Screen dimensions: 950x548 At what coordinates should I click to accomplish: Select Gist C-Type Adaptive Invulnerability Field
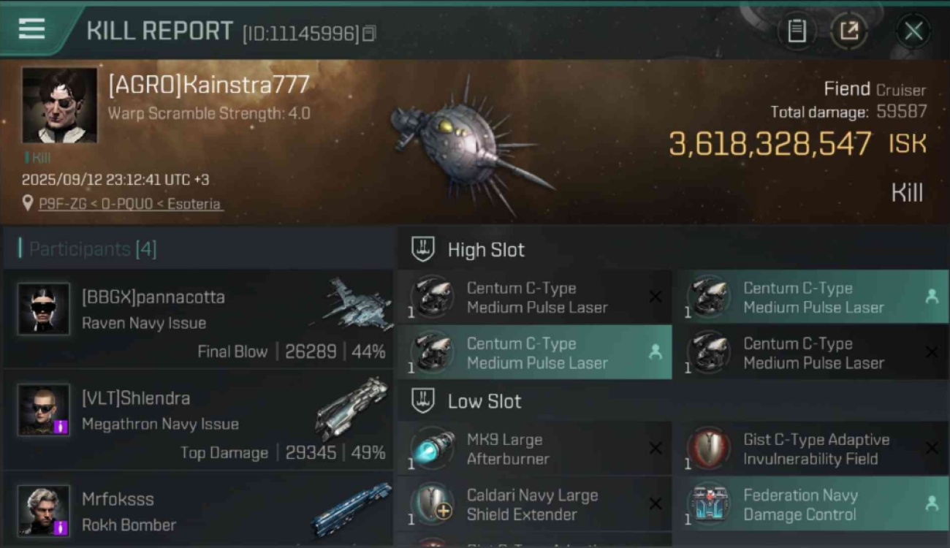coord(810,449)
